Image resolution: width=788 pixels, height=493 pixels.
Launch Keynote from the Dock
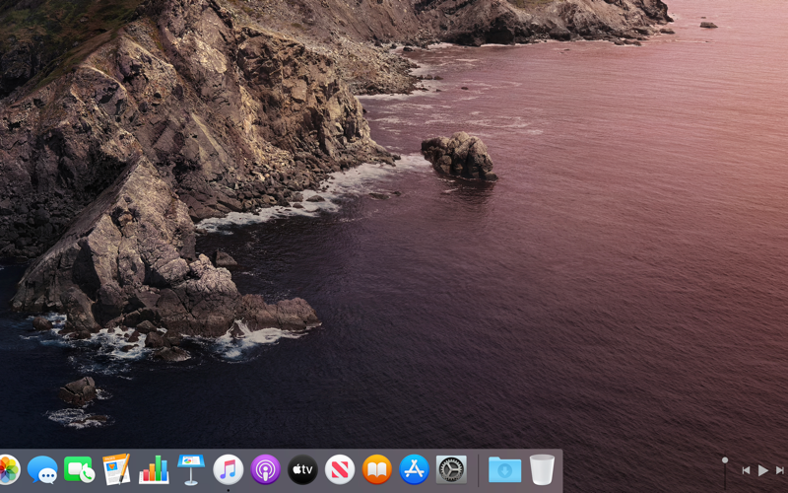click(190, 469)
